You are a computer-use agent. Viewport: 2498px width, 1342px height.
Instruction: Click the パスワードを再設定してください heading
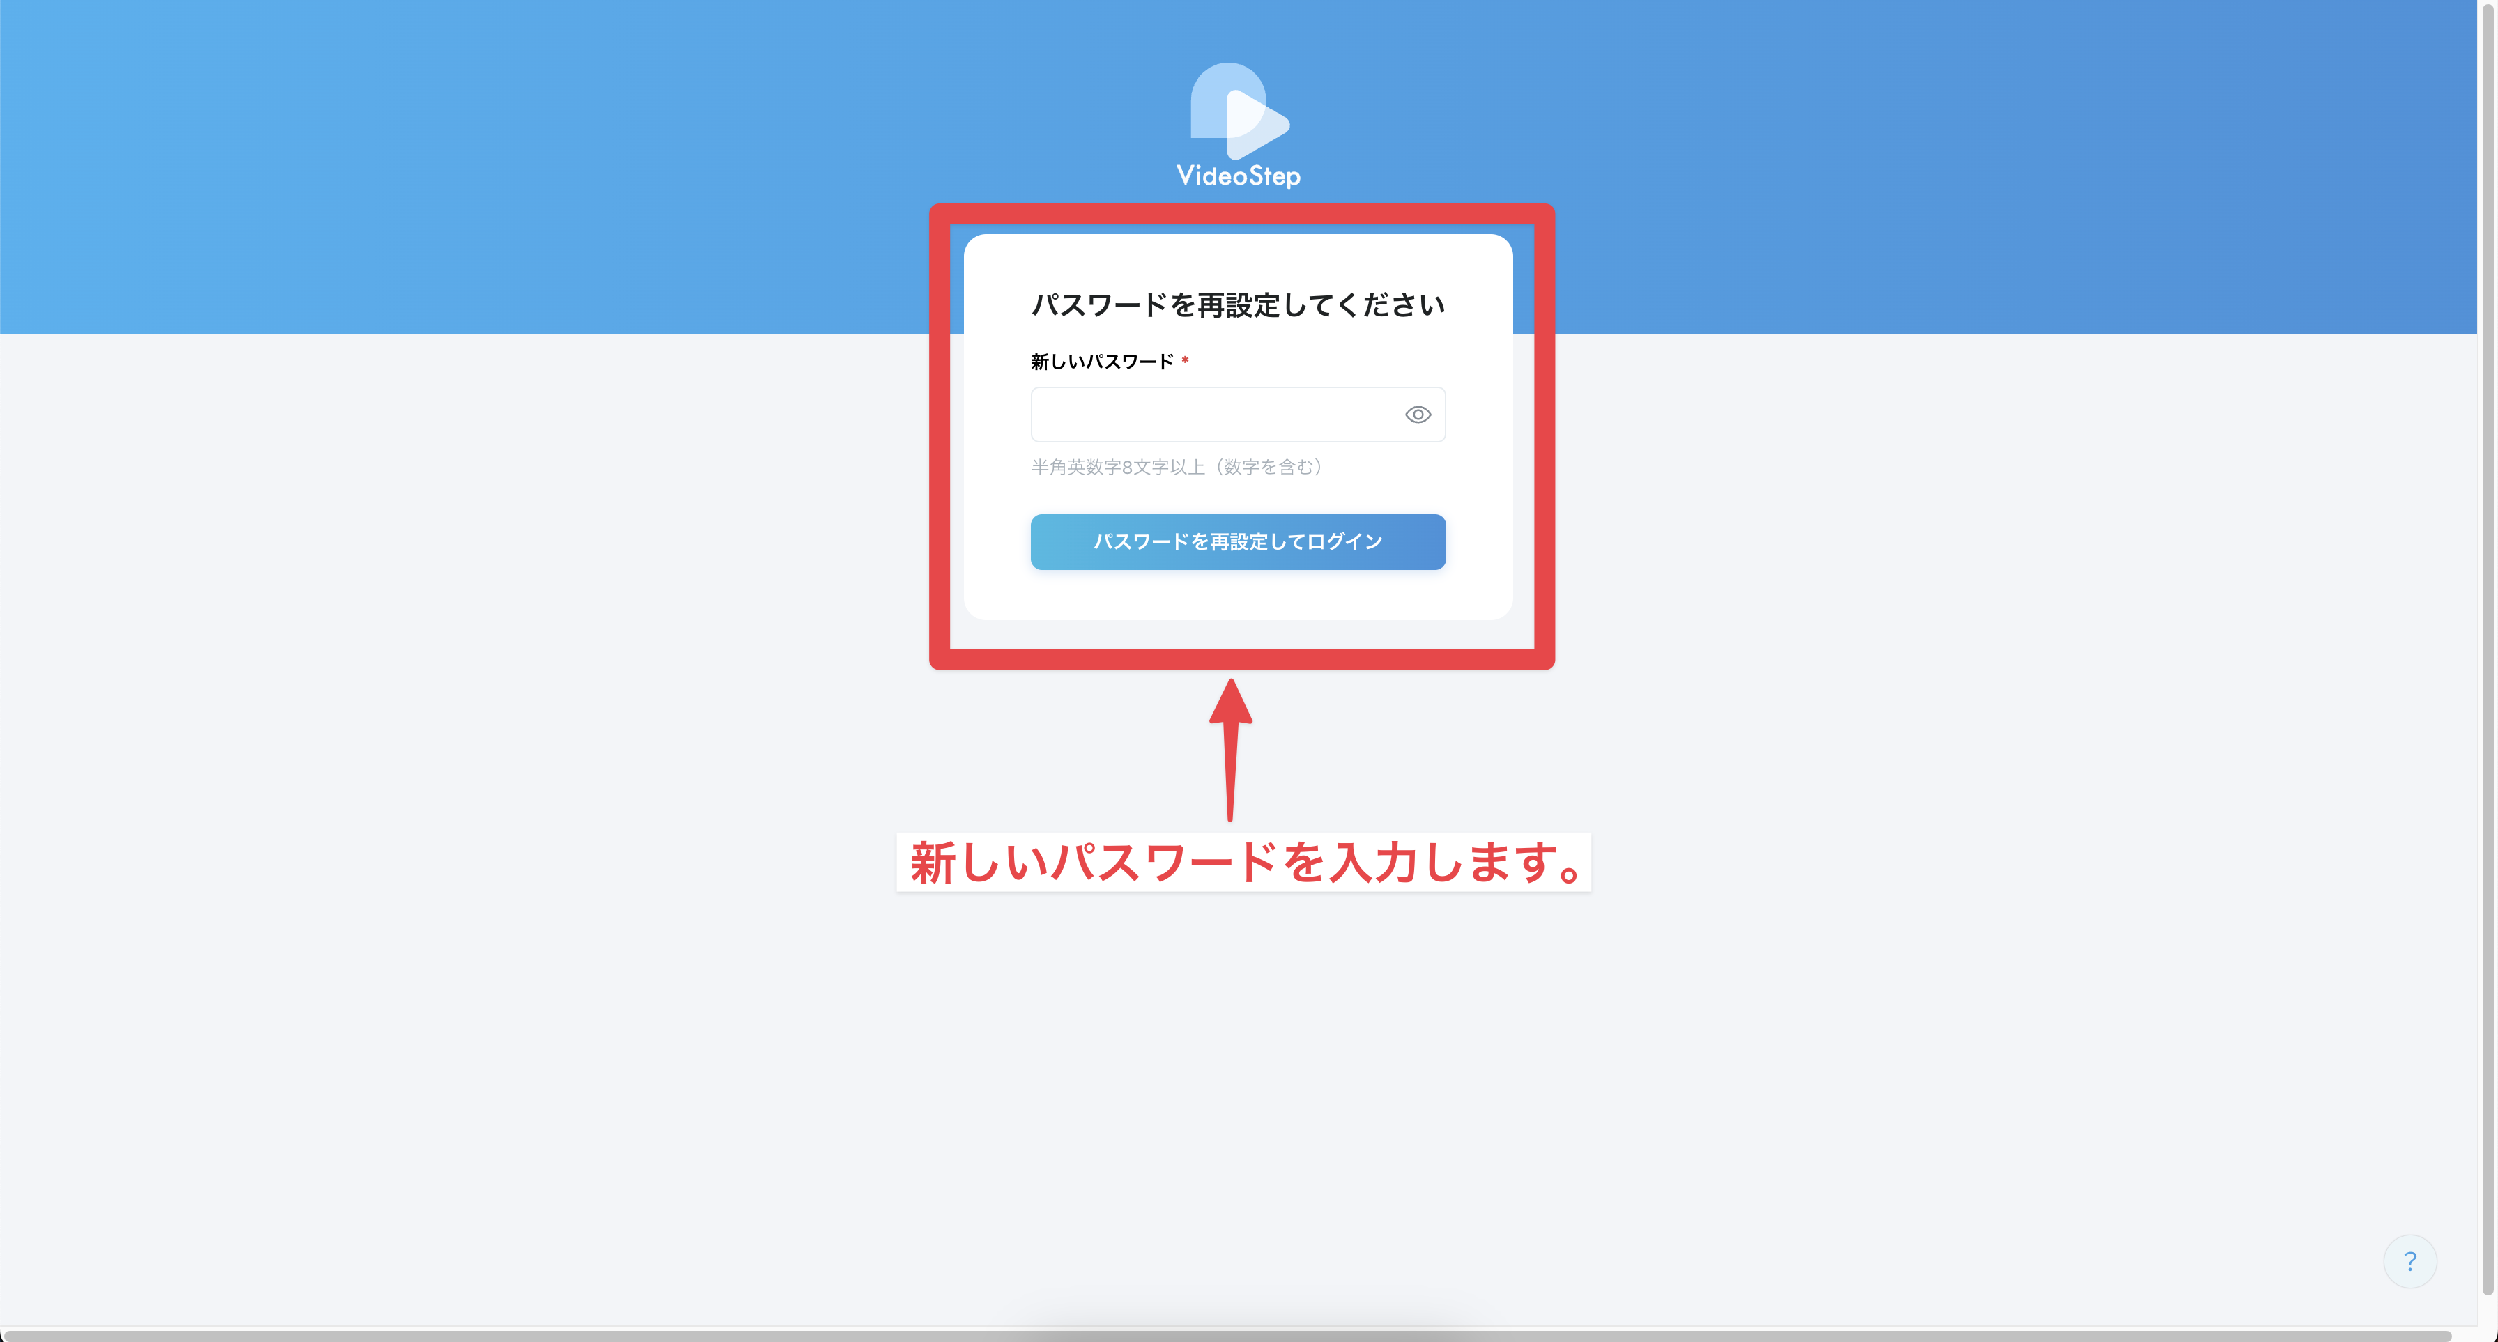click(1237, 305)
